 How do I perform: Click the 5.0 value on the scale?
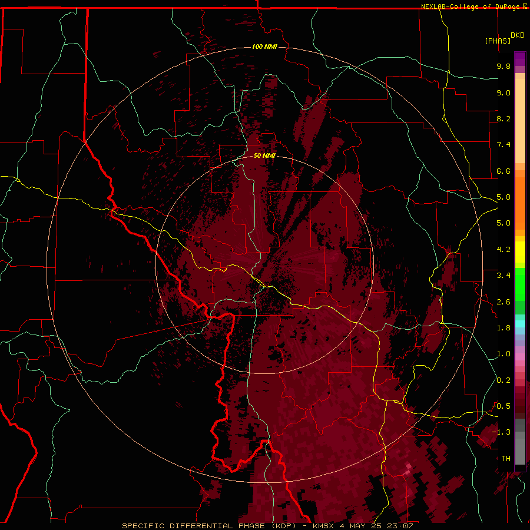tap(503, 223)
